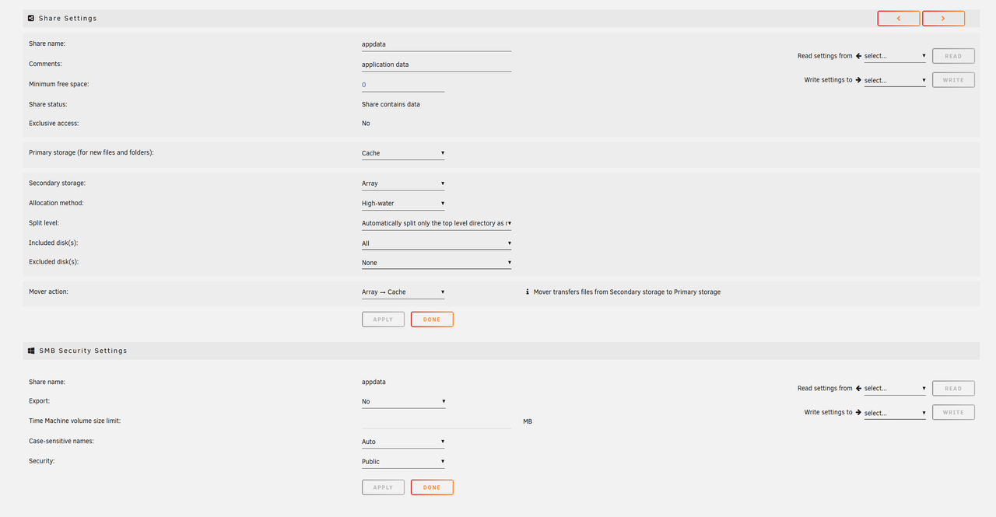Image resolution: width=996 pixels, height=517 pixels.
Task: Click the Share Settings header icon
Action: click(x=31, y=18)
